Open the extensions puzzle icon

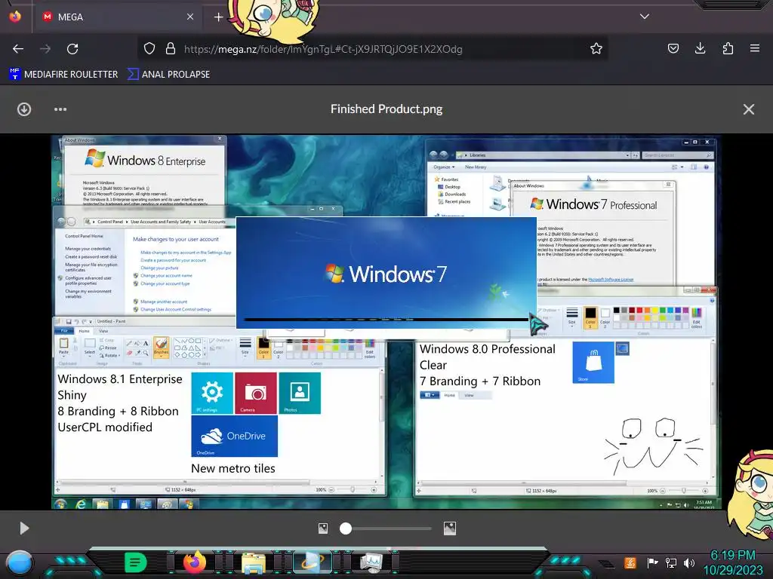click(x=728, y=48)
